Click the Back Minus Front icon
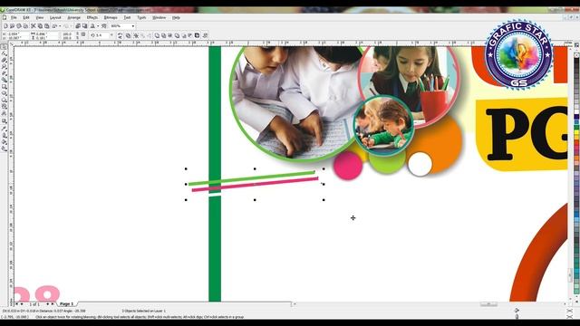Image resolution: width=580 pixels, height=326 pixels. pyautogui.click(x=190, y=35)
